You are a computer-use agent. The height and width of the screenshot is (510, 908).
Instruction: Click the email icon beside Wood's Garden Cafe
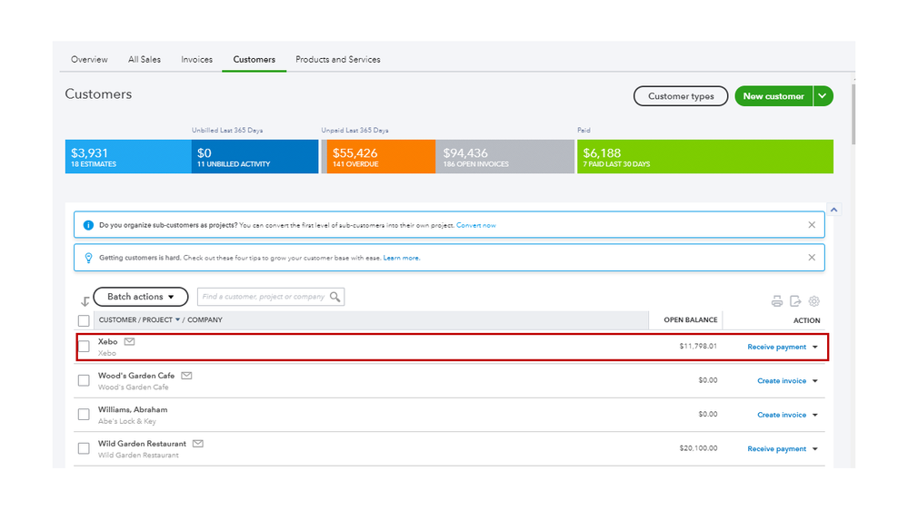pos(186,375)
